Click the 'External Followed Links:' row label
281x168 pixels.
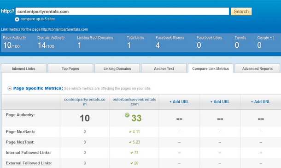pyautogui.click(x=29, y=163)
